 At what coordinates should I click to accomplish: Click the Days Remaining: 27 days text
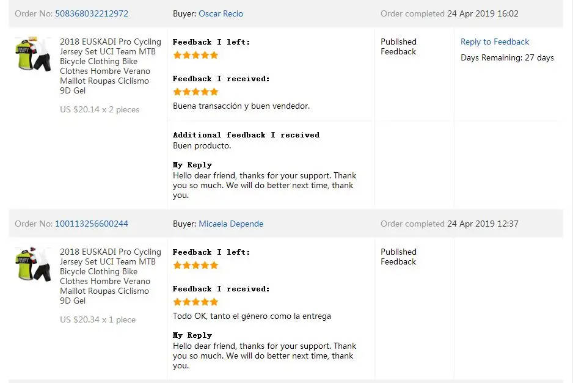[x=507, y=58]
